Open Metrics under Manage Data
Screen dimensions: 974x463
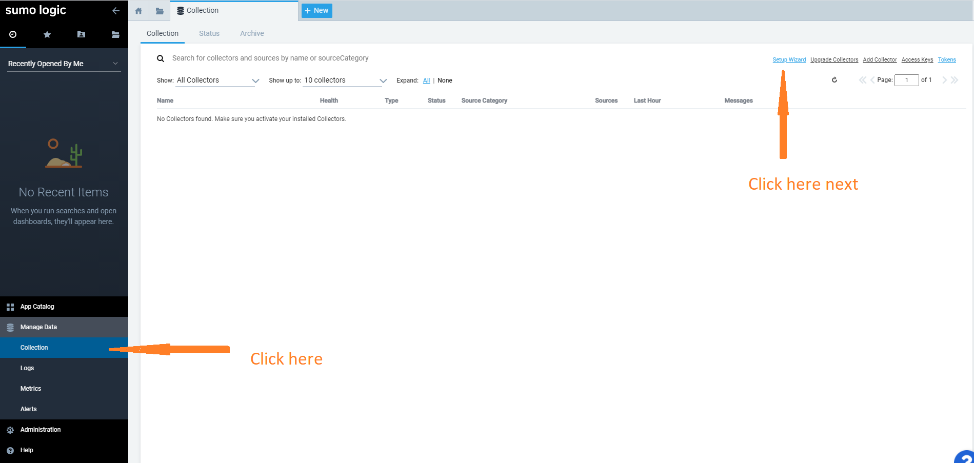[x=64, y=389]
